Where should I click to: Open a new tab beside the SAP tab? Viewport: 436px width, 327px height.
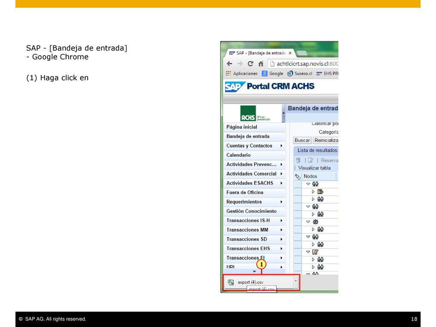302,53
